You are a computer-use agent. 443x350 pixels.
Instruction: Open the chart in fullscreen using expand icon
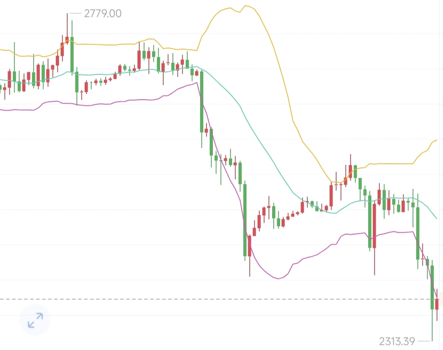click(35, 320)
